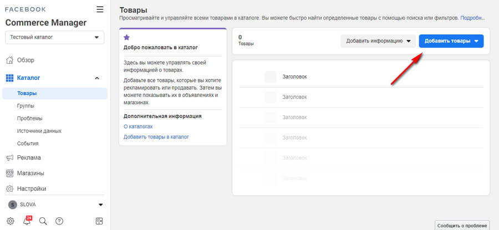The height and width of the screenshot is (230, 499).
Task: Expand the Добавить информацию dropdown
Action: click(x=378, y=41)
